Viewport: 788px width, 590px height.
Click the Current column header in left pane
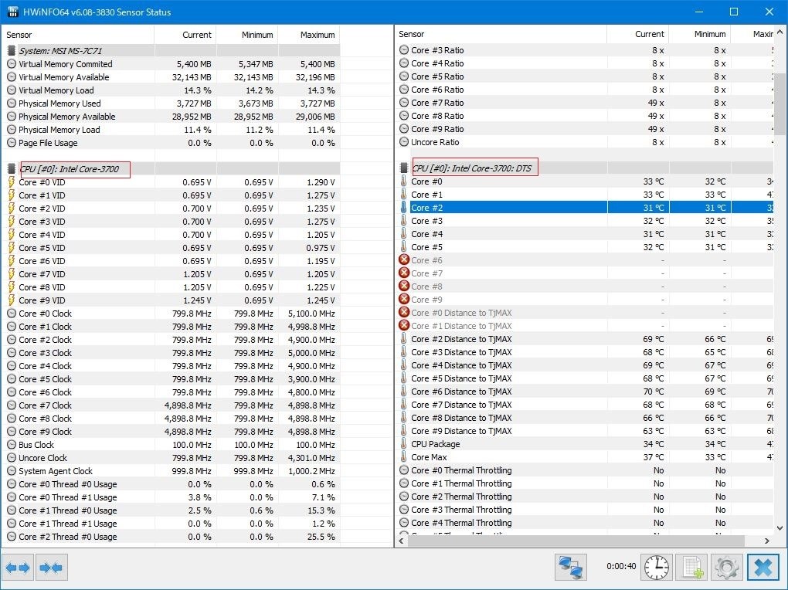(x=185, y=35)
